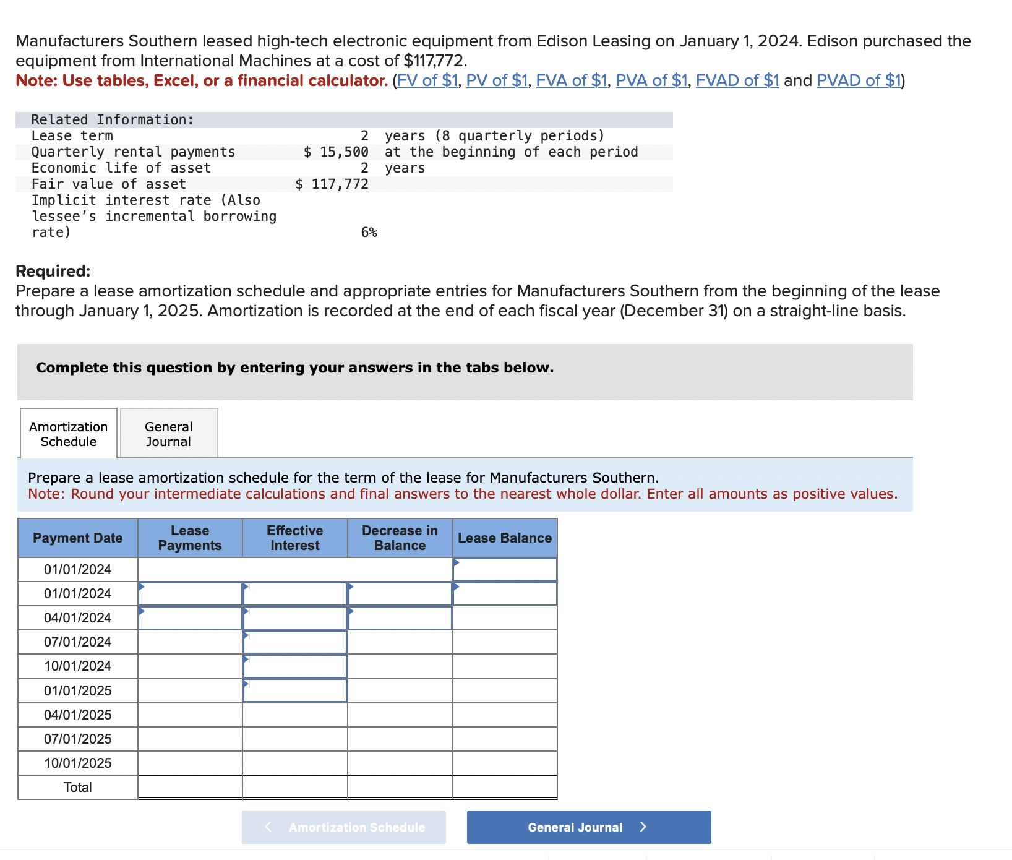Click Lease Payments cell for 04/01/2025
The width and height of the screenshot is (1012, 860).
[x=190, y=715]
